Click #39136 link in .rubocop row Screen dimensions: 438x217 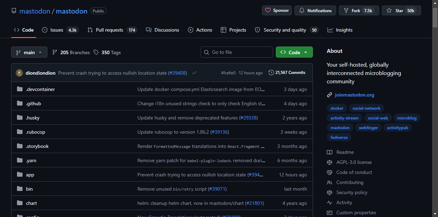220,132
